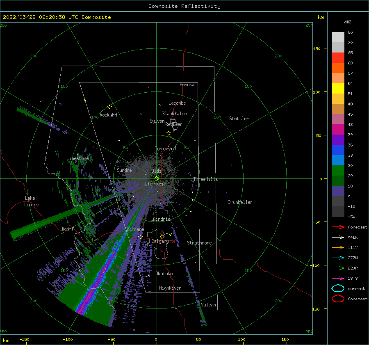
Task: Click the 22JP legend text
Action: (353, 268)
